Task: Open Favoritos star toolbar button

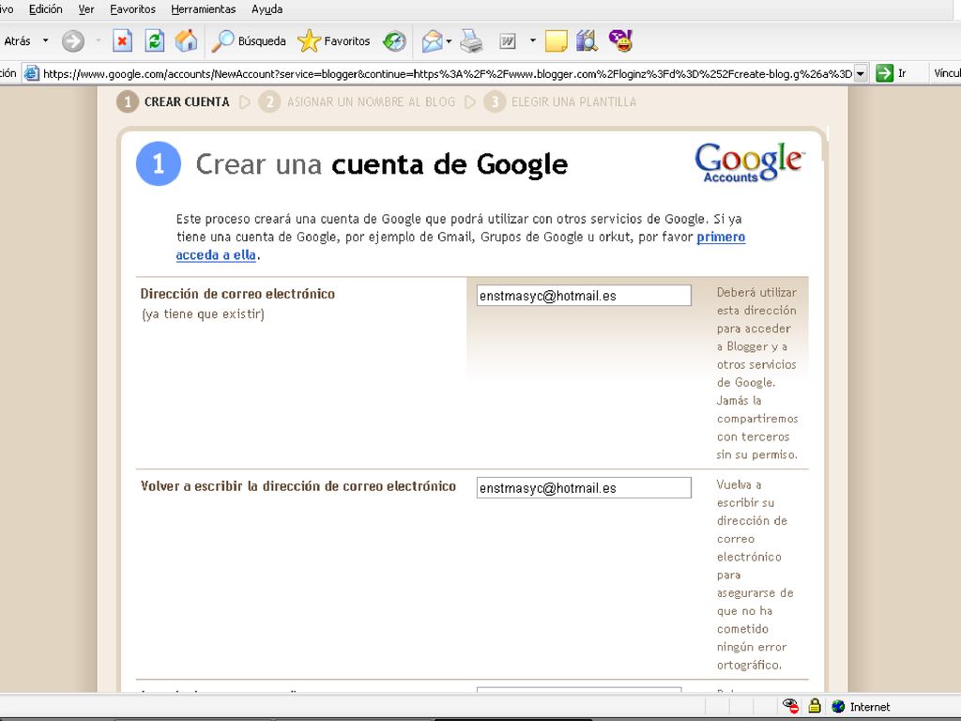Action: 334,41
